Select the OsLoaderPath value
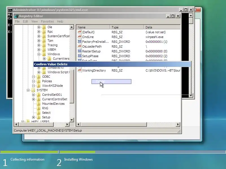226x169 pixels. click(x=92, y=46)
